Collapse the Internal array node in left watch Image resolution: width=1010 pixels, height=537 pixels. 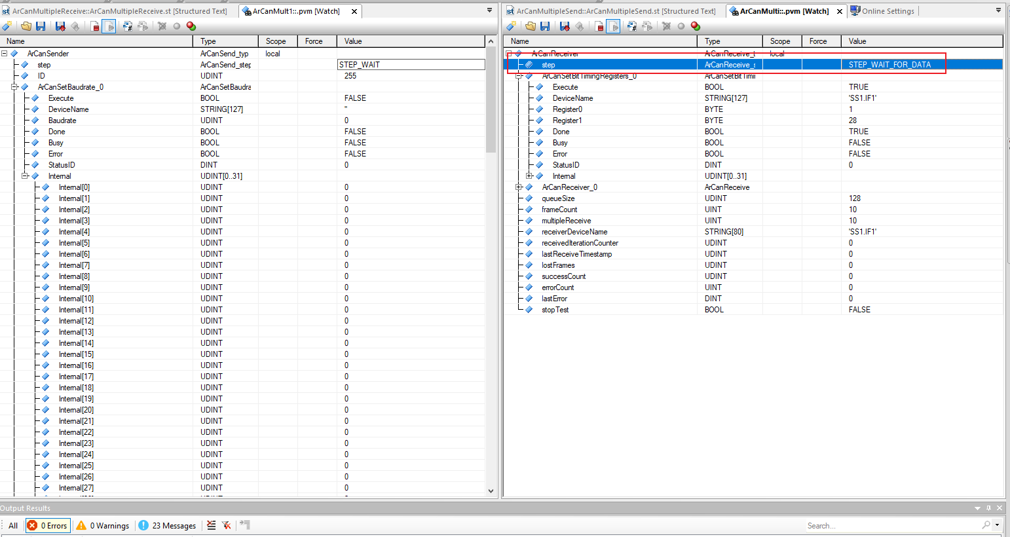(25, 176)
